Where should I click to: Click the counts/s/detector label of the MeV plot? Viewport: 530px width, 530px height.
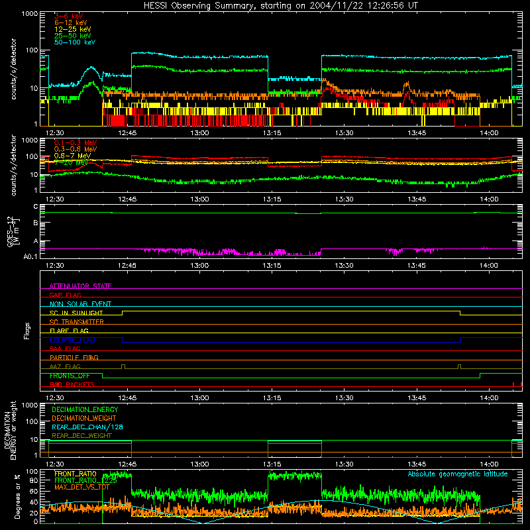(x=13, y=165)
